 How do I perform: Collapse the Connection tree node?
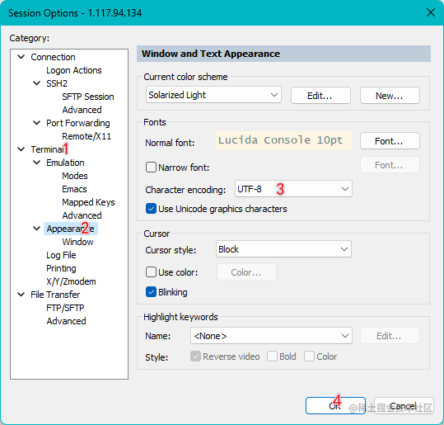(x=21, y=57)
